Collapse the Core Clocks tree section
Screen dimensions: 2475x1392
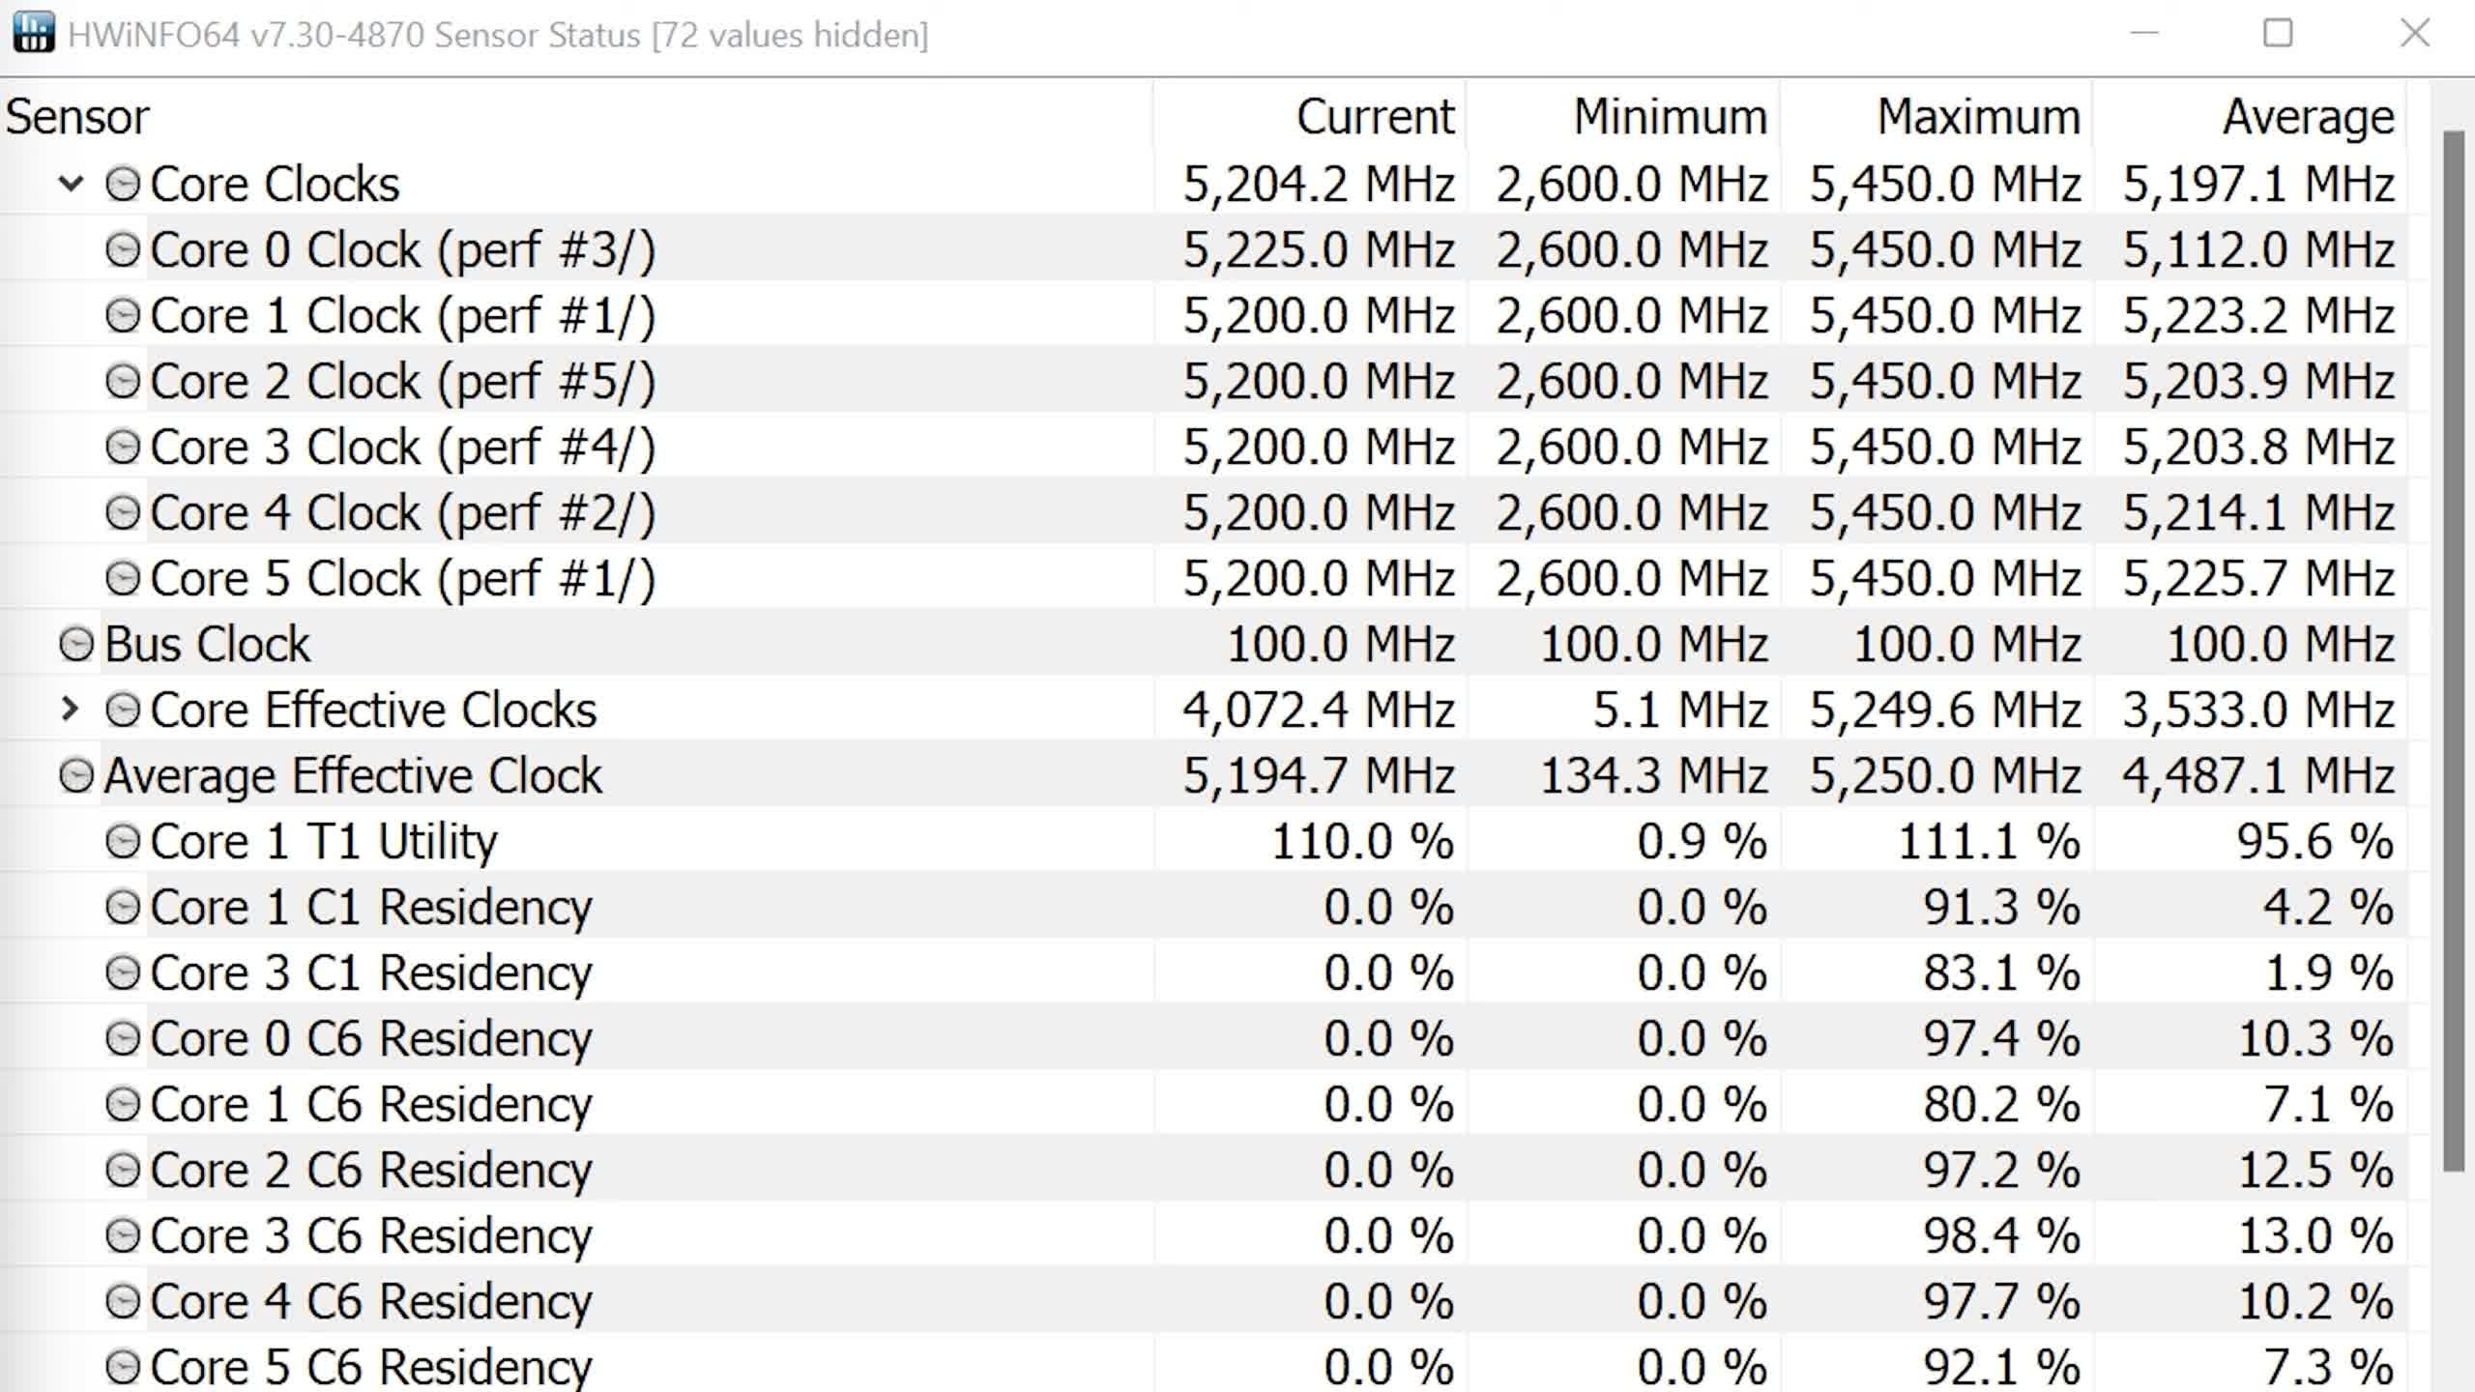pyautogui.click(x=73, y=182)
